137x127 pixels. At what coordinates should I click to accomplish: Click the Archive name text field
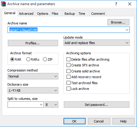(69, 30)
